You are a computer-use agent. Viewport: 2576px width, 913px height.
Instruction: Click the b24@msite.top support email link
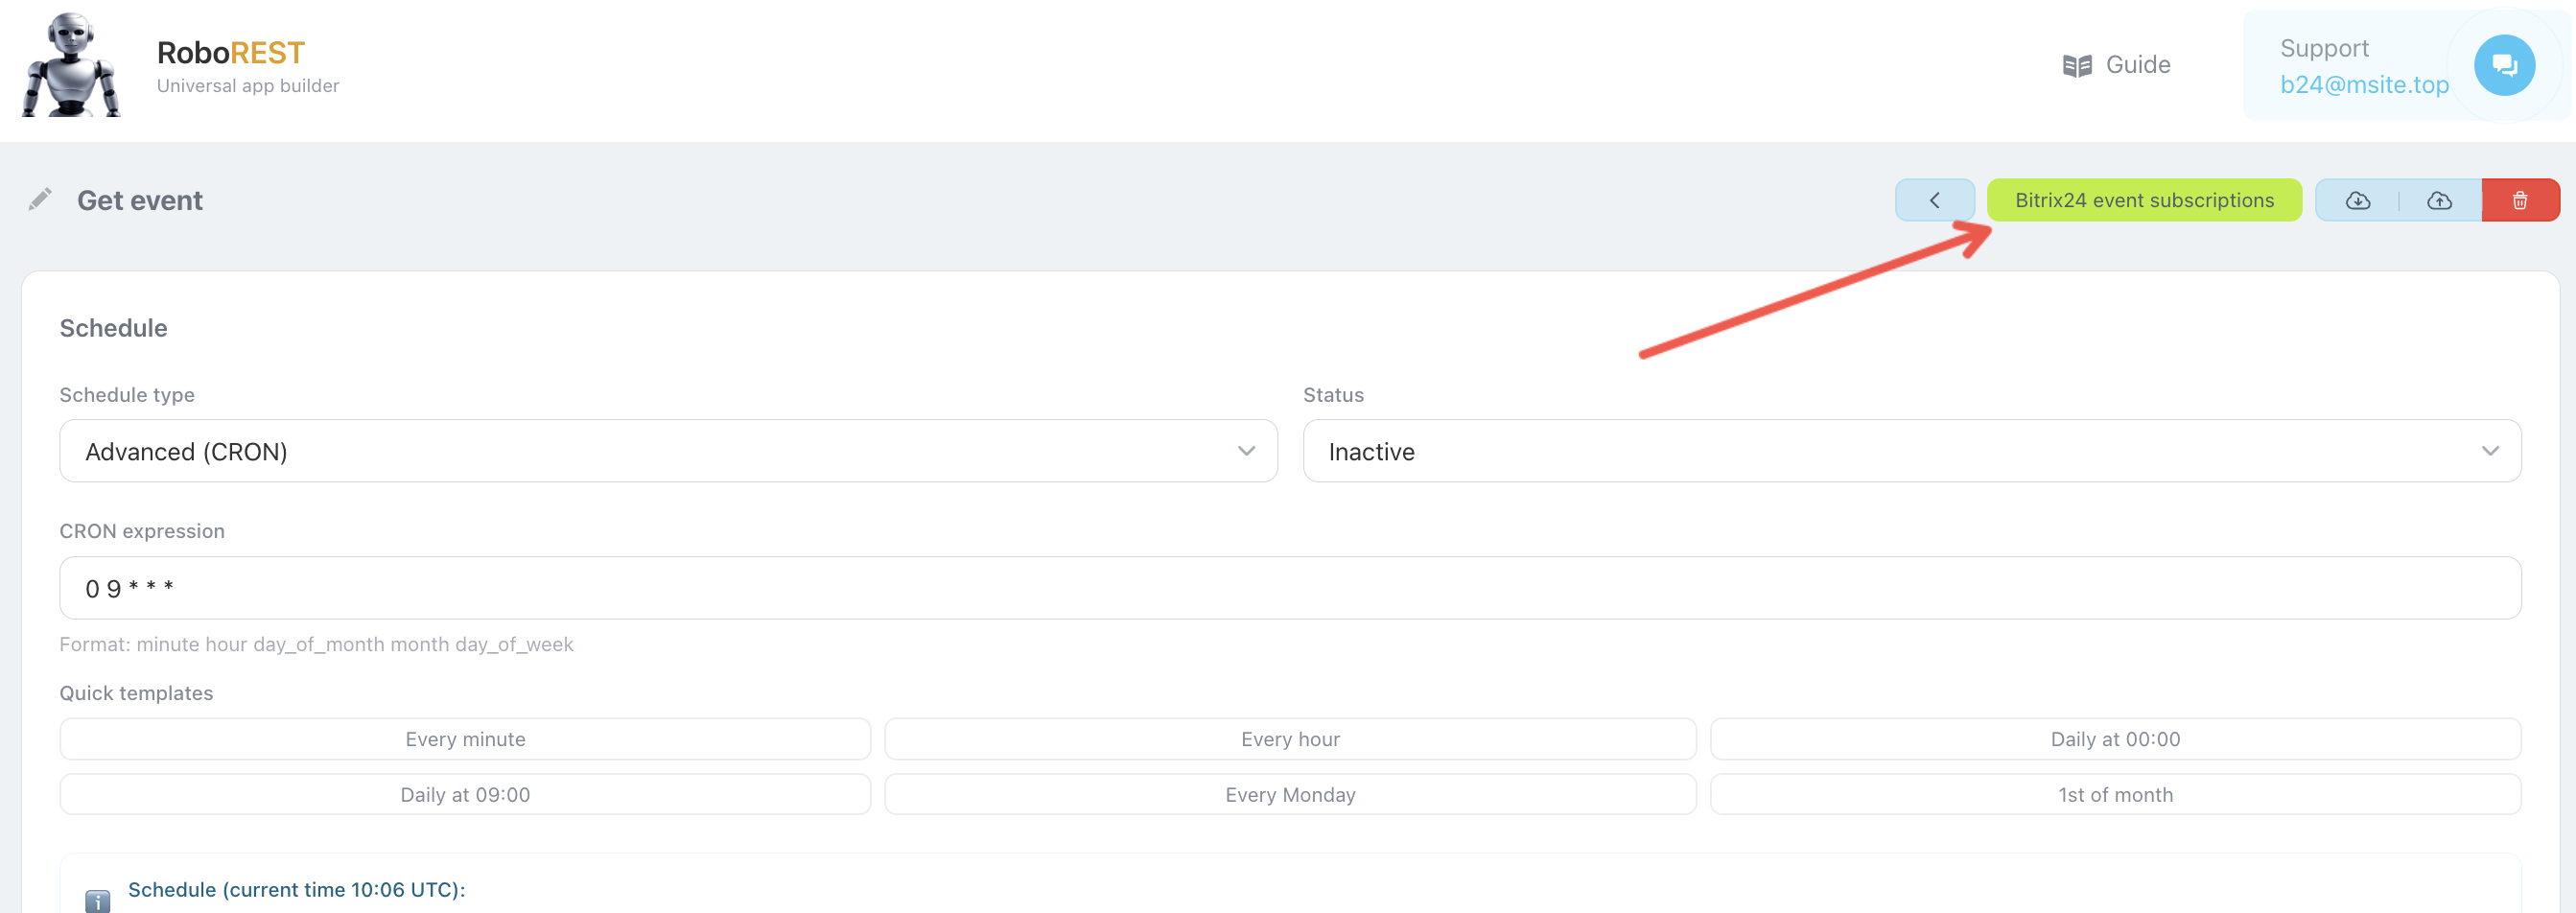[x=2363, y=85]
